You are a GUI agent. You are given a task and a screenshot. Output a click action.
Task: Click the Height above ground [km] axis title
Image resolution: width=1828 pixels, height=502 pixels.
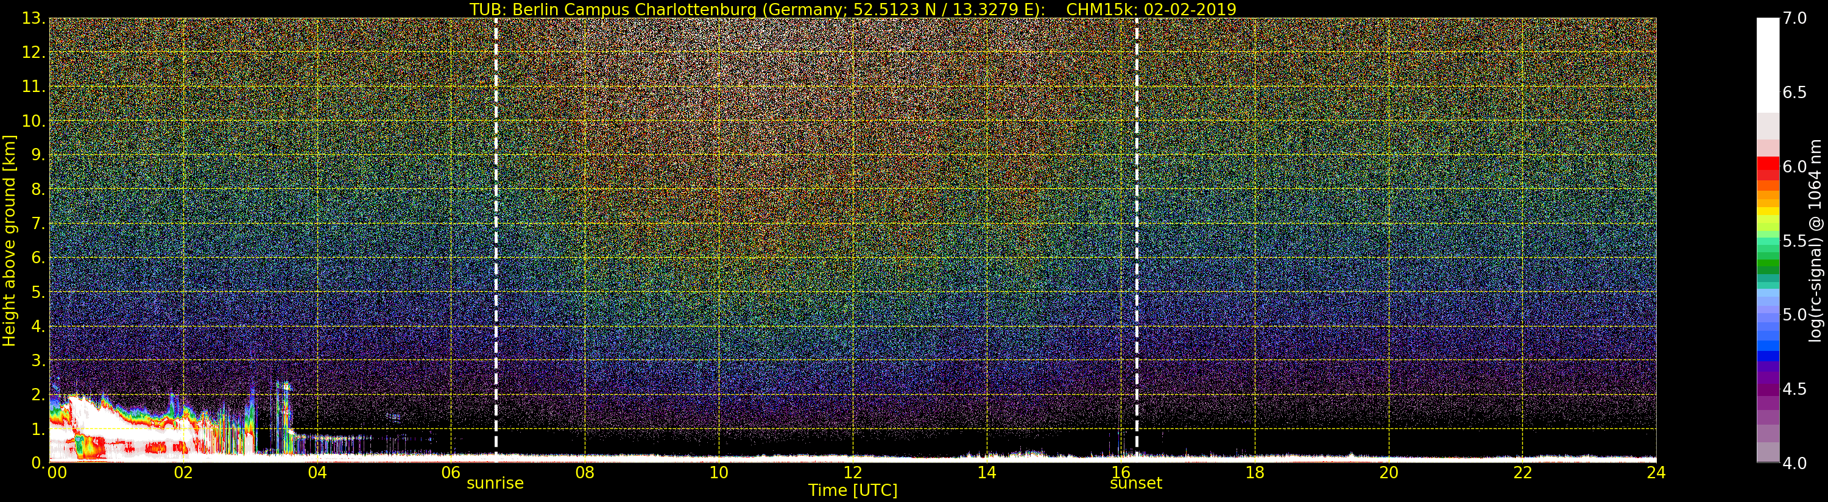(x=9, y=241)
